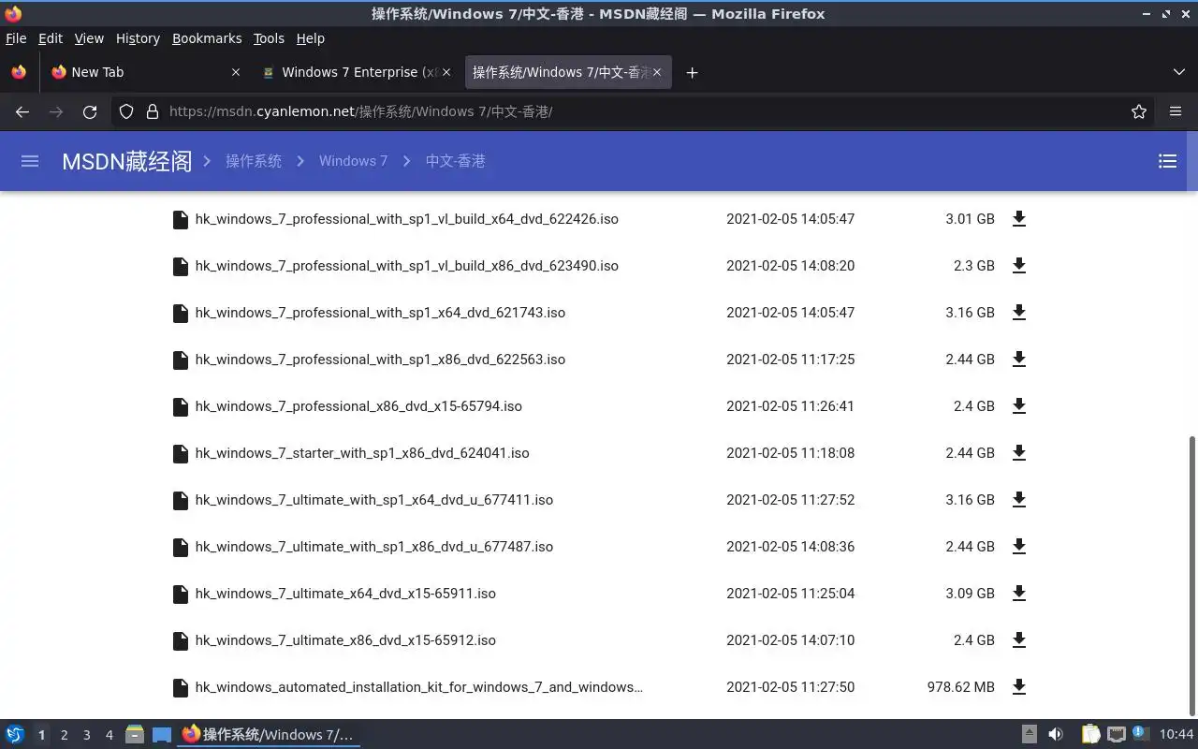This screenshot has height=749, width=1198.
Task: Open file manager from taskbar
Action: [x=135, y=735]
